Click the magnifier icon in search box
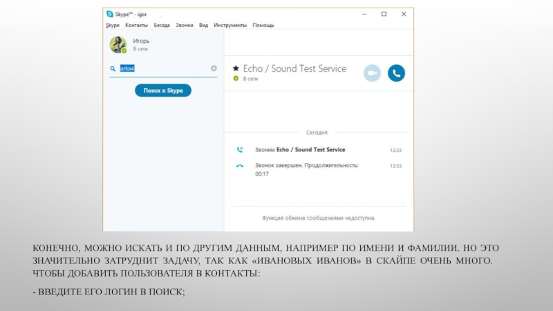The image size is (553, 311). 113,68
